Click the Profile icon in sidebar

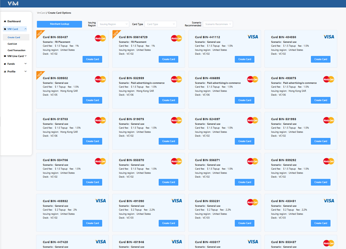pos(5,72)
